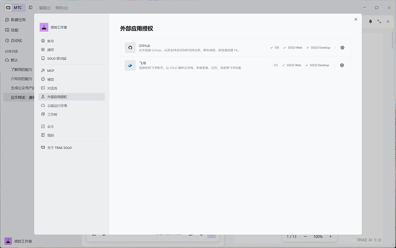396x248 pixels.
Task: Open 自动化 in main sidebar
Action: [14, 40]
